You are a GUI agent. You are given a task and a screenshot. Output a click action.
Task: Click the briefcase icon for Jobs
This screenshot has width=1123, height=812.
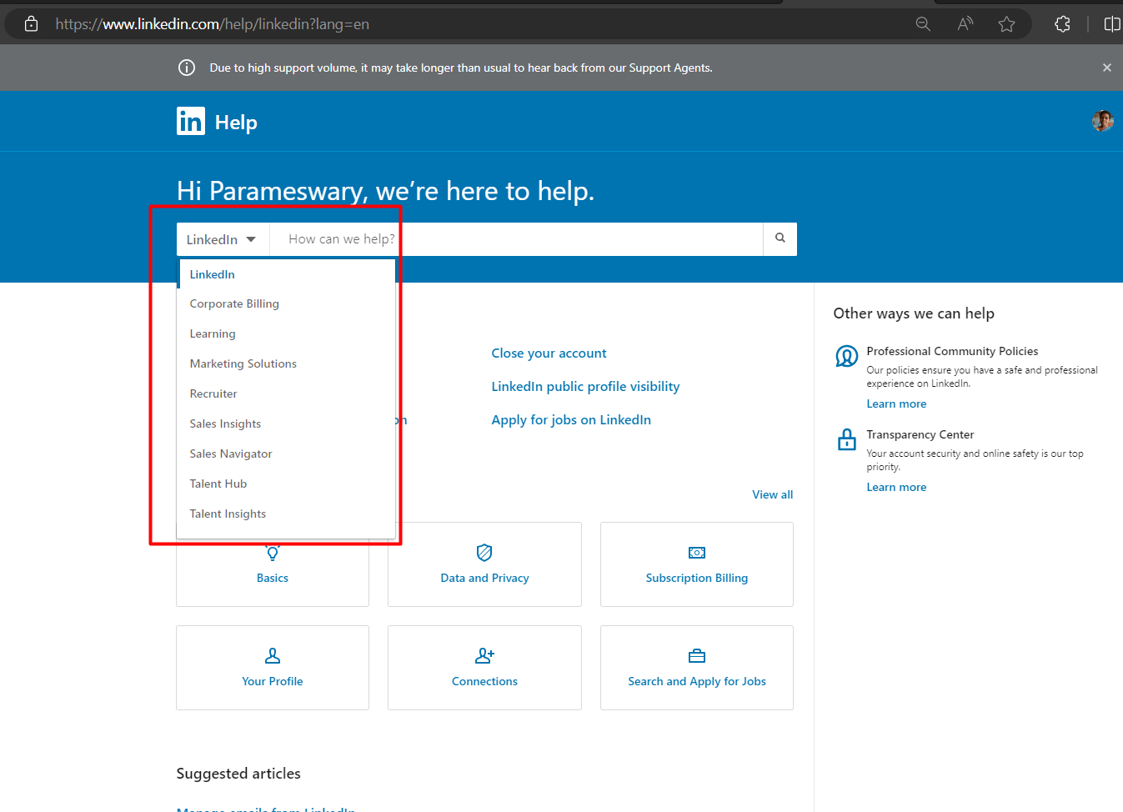[x=697, y=656]
